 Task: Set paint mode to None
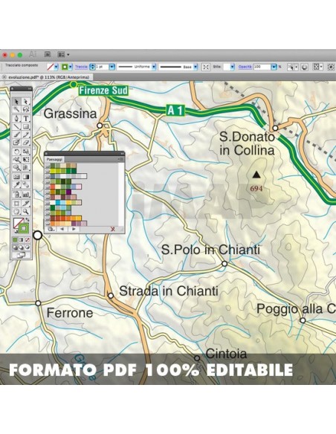[x=28, y=240]
